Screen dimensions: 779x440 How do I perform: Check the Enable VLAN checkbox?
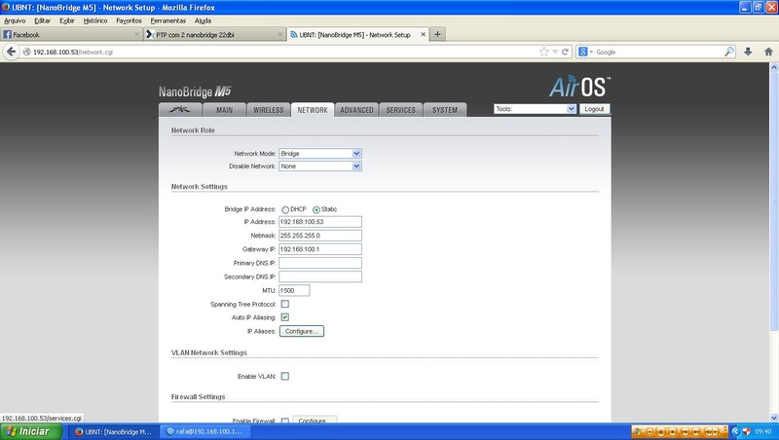tap(285, 377)
